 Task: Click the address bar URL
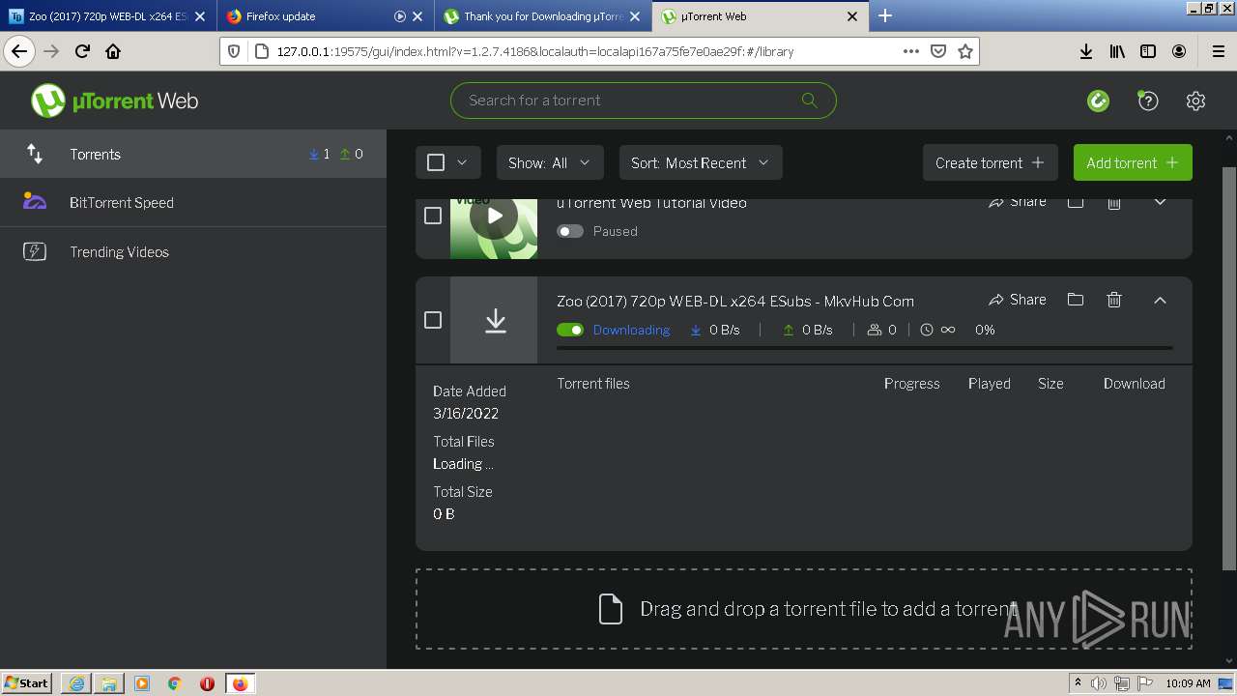(535, 51)
